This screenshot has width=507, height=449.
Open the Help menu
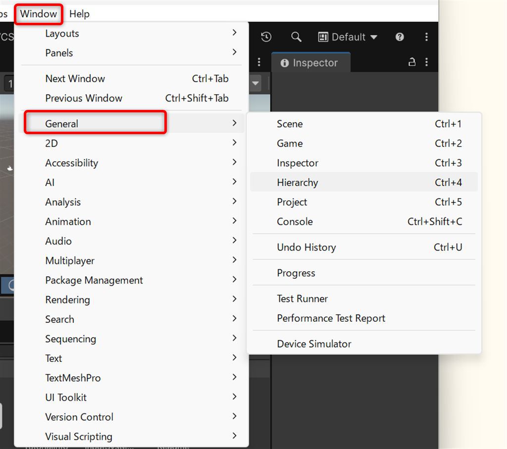pyautogui.click(x=79, y=14)
